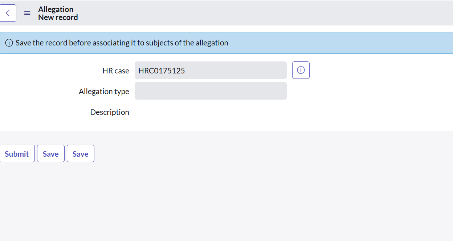The width and height of the screenshot is (453, 241).
Task: Select the HR case field HRC0175125
Action: pyautogui.click(x=211, y=70)
